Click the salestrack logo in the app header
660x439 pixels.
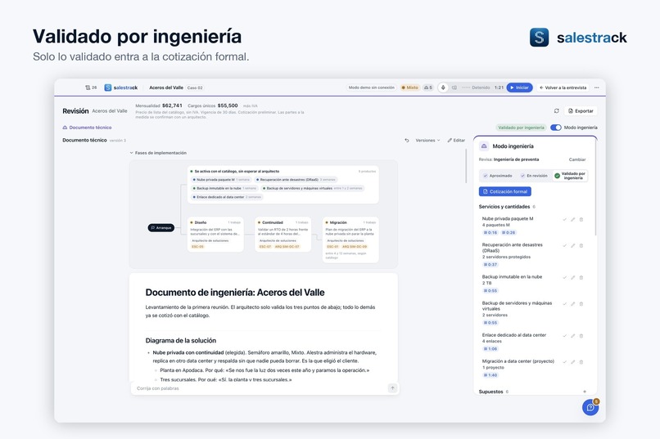121,87
